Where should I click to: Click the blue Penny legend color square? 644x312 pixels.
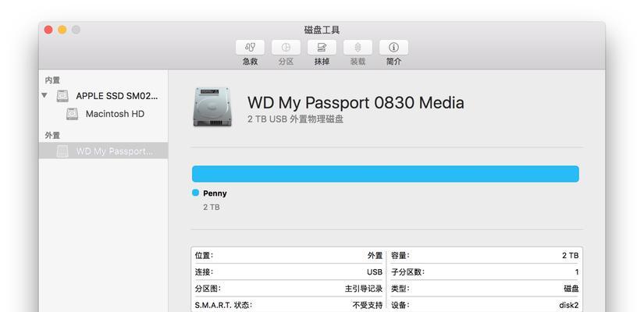(195, 193)
